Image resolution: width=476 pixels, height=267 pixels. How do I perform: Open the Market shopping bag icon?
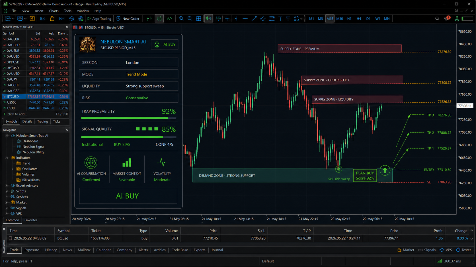click(x=52, y=19)
